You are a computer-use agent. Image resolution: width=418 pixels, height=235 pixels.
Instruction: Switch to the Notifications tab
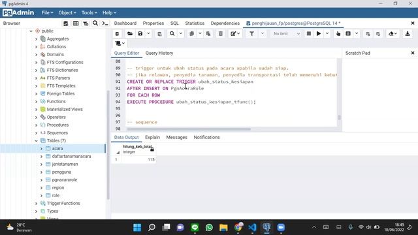point(206,137)
